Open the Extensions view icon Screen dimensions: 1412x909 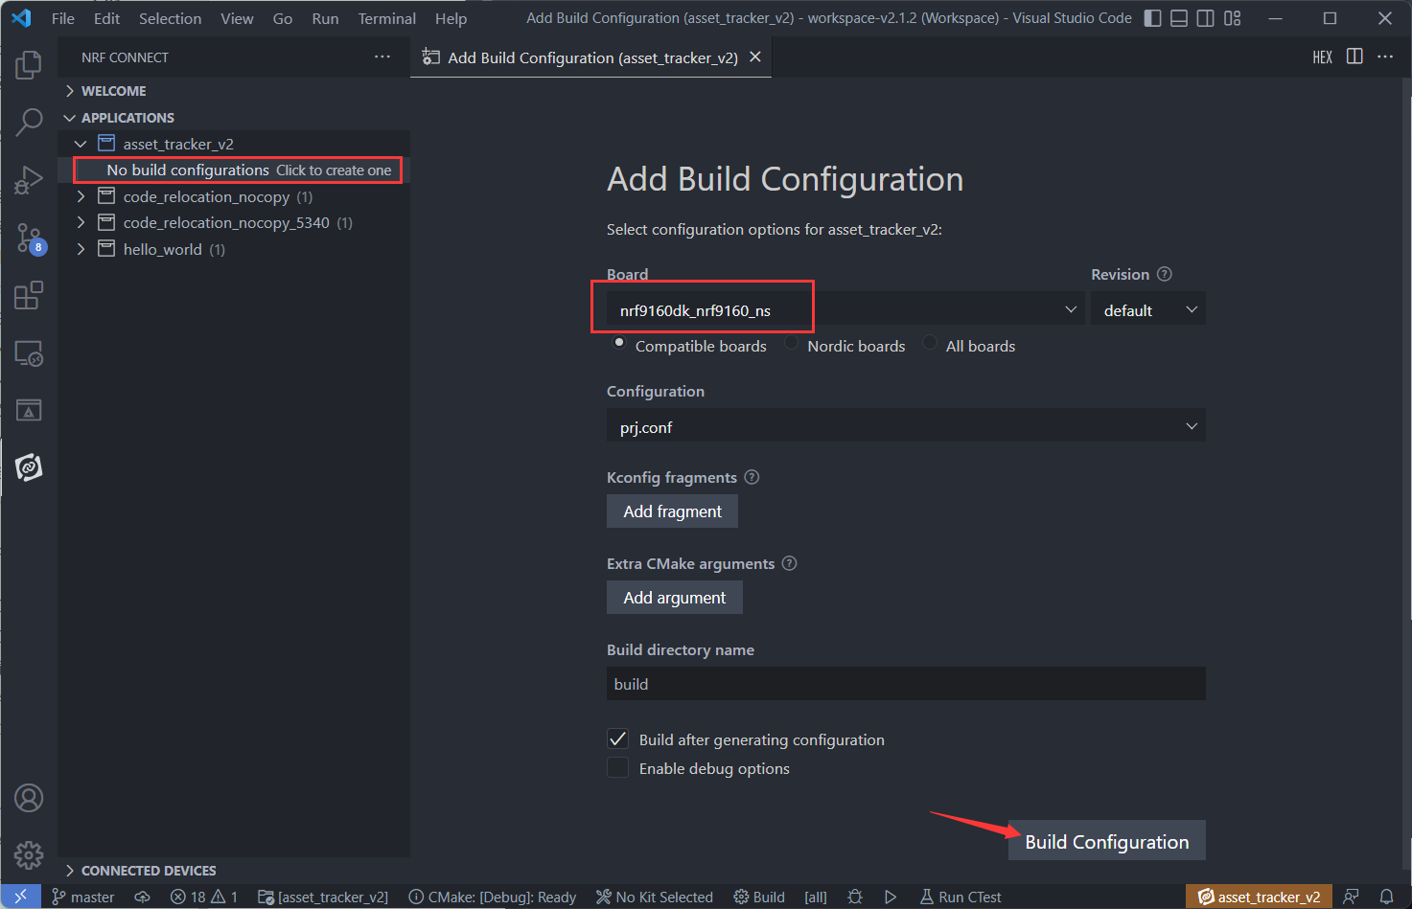29,295
